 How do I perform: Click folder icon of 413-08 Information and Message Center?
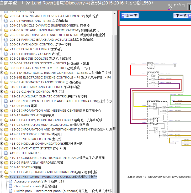[6, 111]
